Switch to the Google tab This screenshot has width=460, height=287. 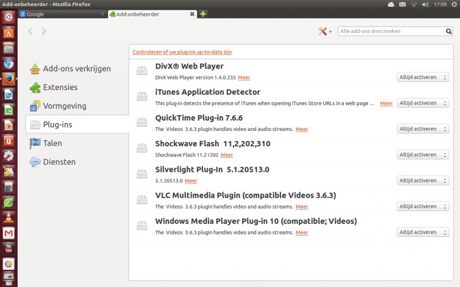61,13
